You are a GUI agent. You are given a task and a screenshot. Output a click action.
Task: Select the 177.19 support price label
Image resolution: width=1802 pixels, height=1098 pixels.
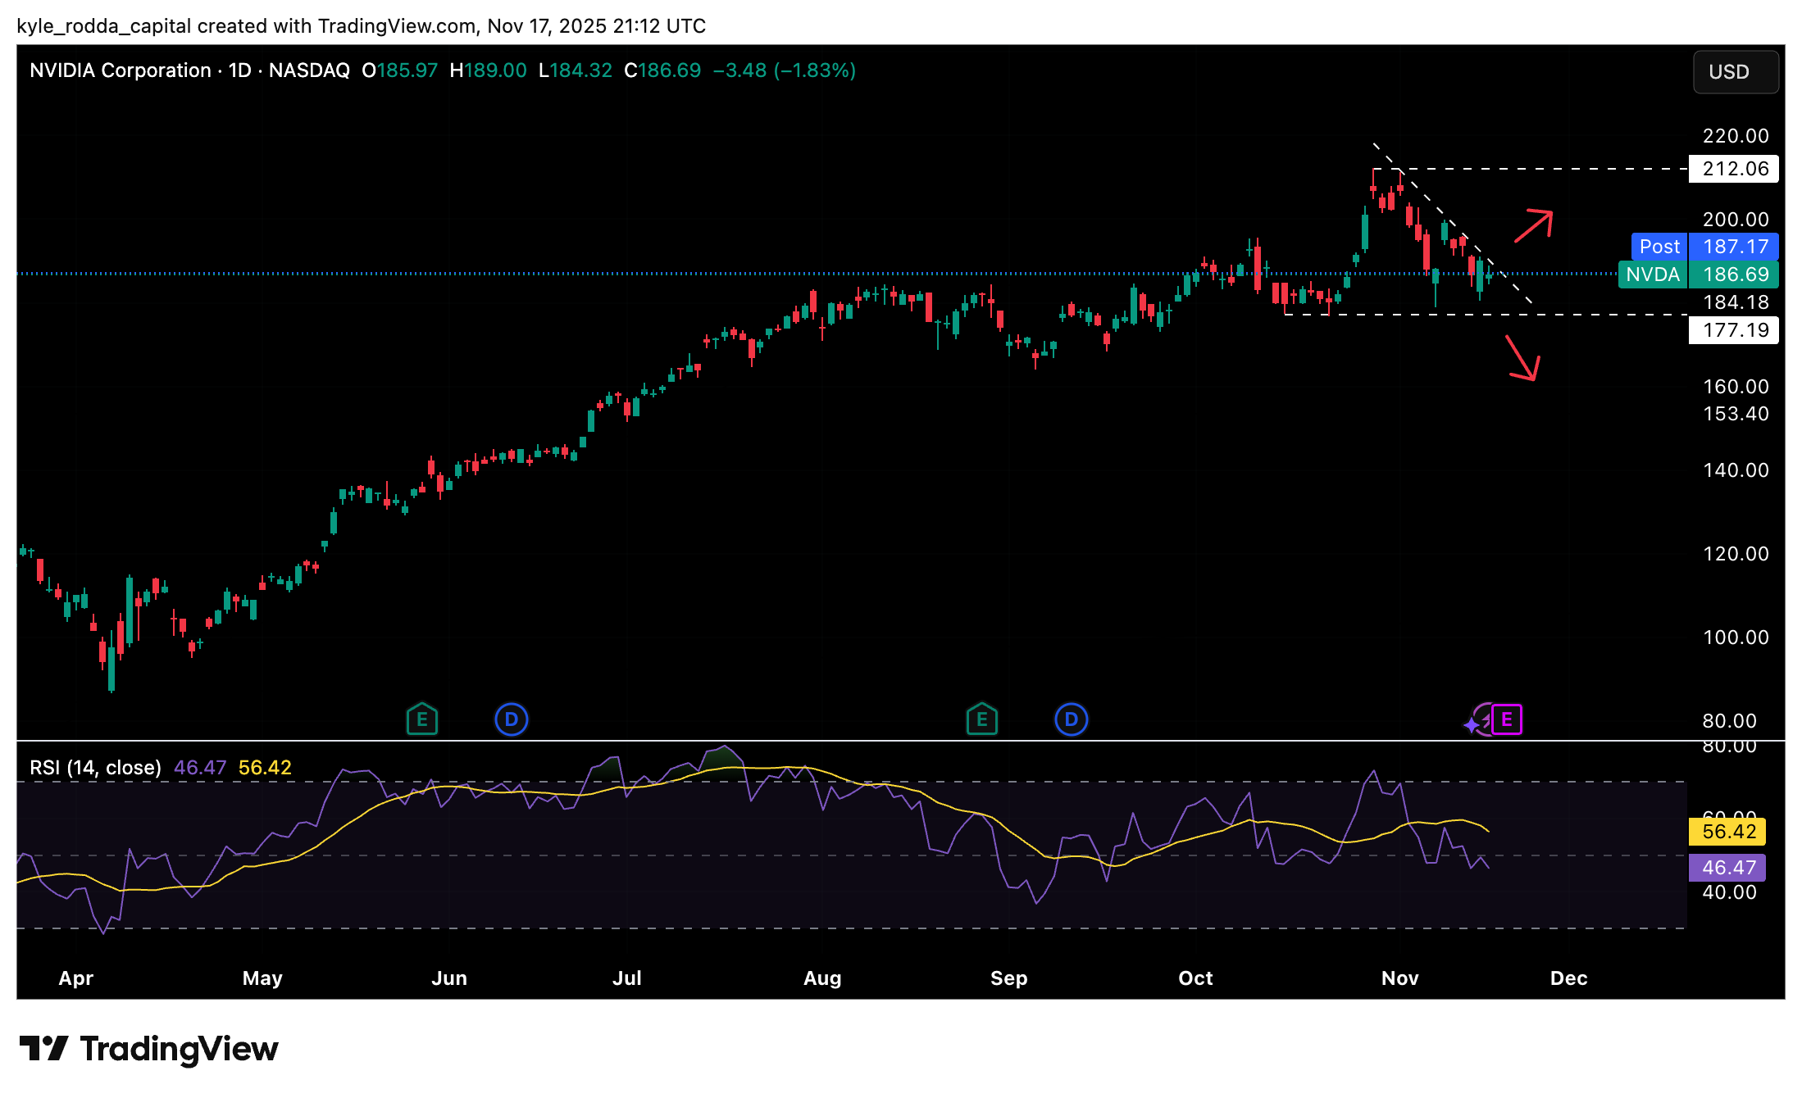1734,330
